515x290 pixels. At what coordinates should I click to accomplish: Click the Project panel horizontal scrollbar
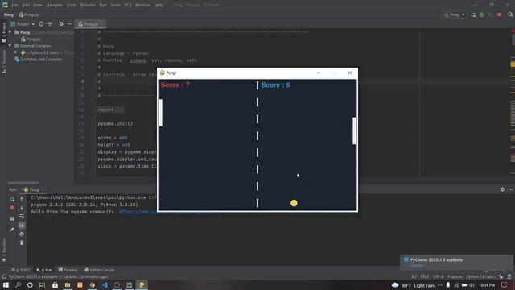point(23,183)
